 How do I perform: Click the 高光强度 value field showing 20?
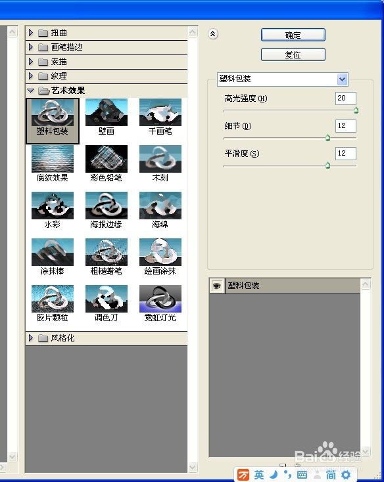(346, 99)
